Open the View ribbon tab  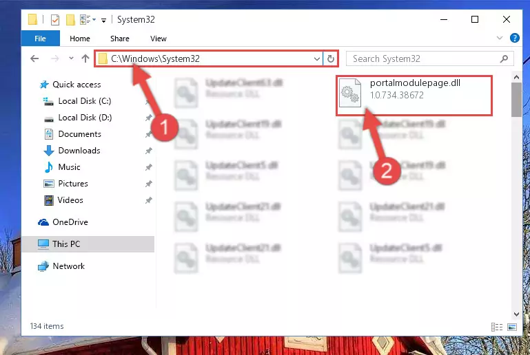(159, 39)
